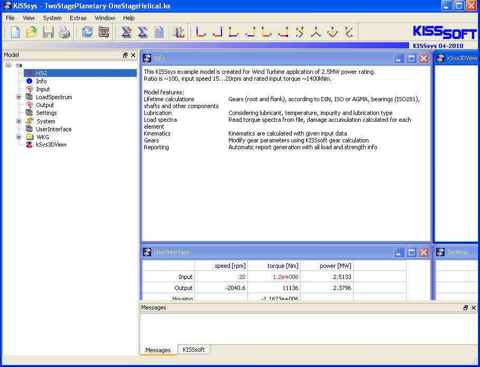Click the kSys3DView window title
This screenshot has width=480, height=367.
click(x=462, y=58)
